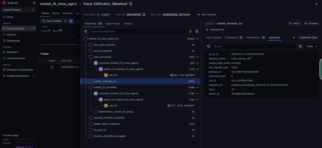Image resolution: width=322 pixels, height=148 pixels.
Task: Click the Datasets & Experiments icon
Action: coord(4,70)
